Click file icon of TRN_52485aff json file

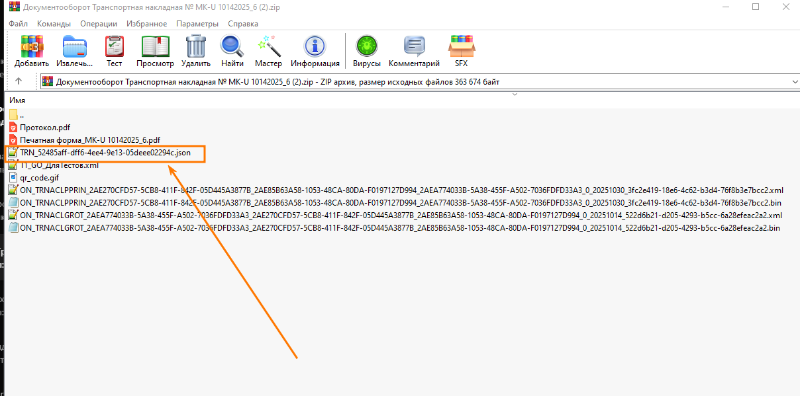pos(13,153)
